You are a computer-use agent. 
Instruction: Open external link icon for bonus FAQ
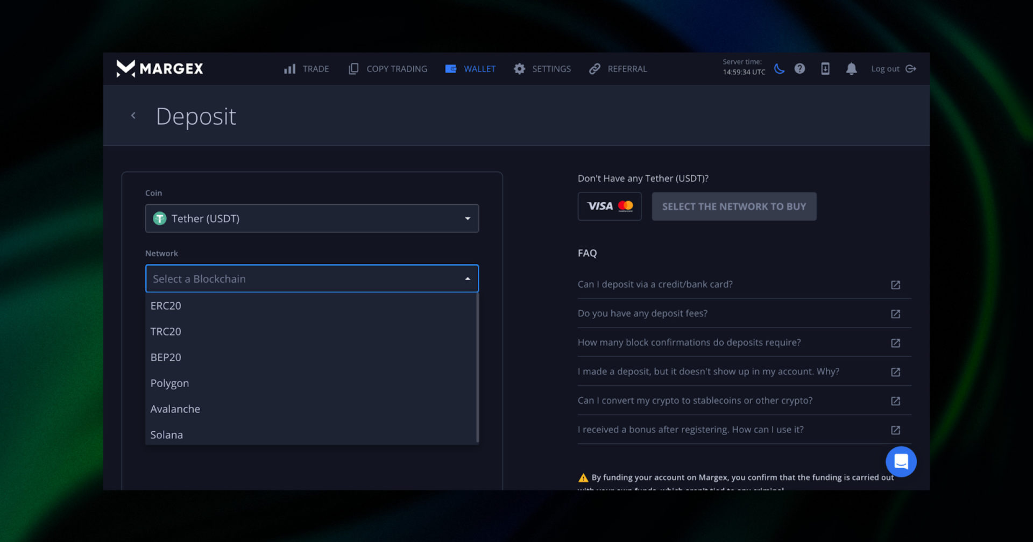[895, 430]
